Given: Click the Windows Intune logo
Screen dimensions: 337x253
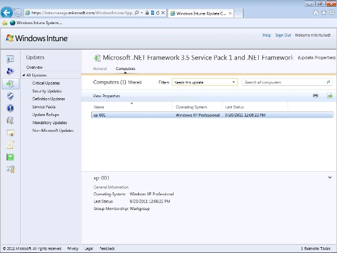Looking at the screenshot, I should click(36, 38).
